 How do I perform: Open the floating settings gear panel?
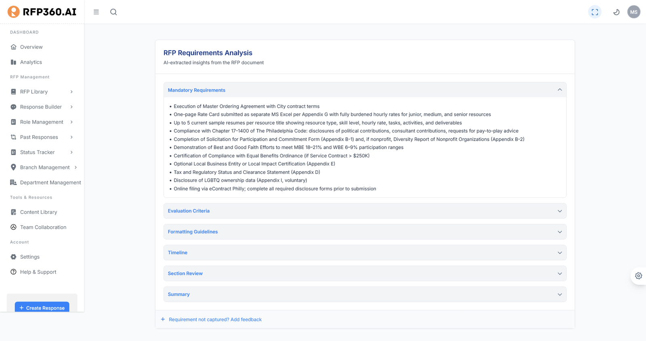pyautogui.click(x=638, y=276)
